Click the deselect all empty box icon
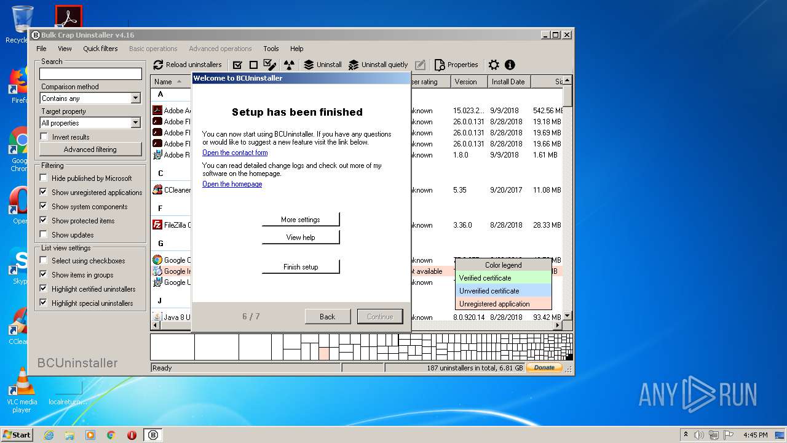Image resolution: width=787 pixels, height=443 pixels. coord(253,65)
